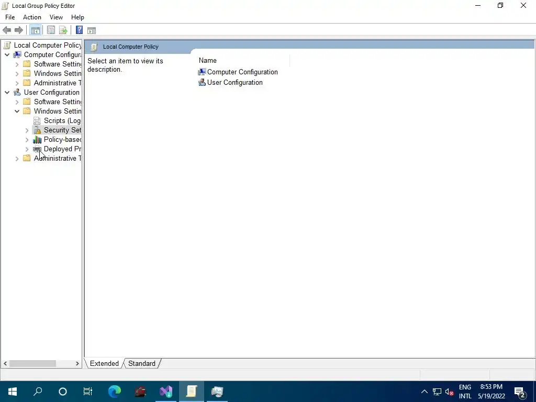Open the Windows Start menu
This screenshot has height=402, width=536.
click(13, 392)
